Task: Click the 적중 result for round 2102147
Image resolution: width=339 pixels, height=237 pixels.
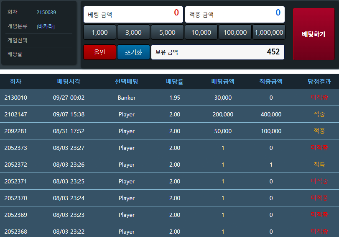Action: [x=319, y=114]
